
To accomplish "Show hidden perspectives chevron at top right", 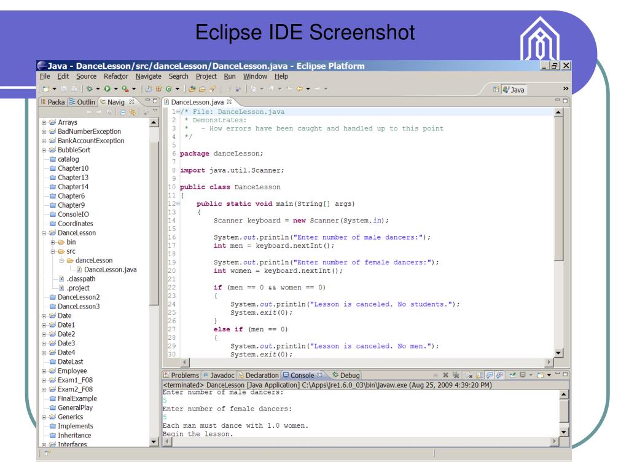I will (566, 88).
